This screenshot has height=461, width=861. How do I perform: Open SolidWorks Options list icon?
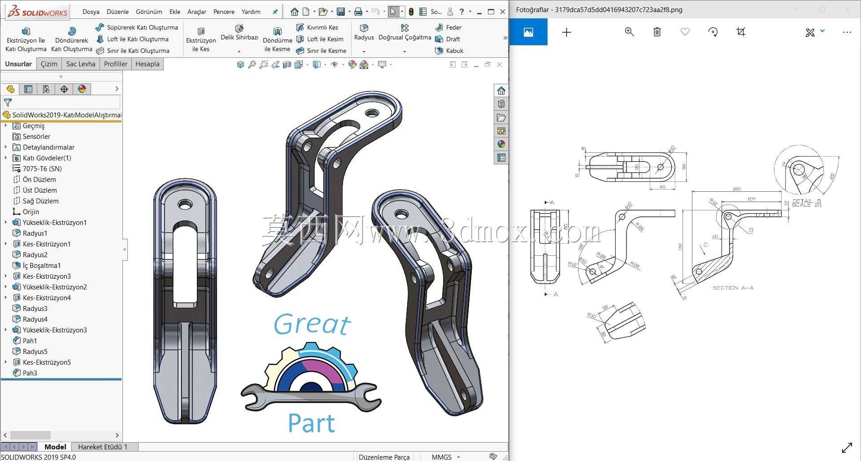click(x=422, y=12)
